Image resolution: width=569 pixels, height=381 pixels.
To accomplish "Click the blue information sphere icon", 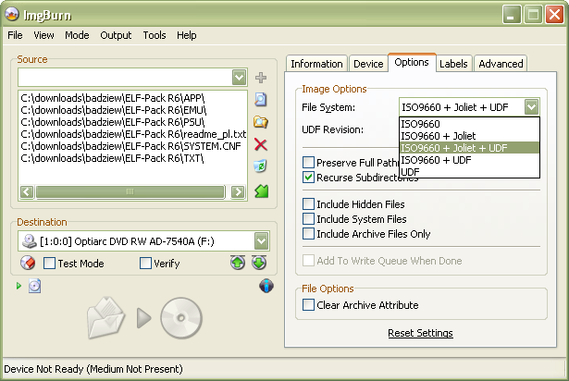I will pyautogui.click(x=266, y=286).
